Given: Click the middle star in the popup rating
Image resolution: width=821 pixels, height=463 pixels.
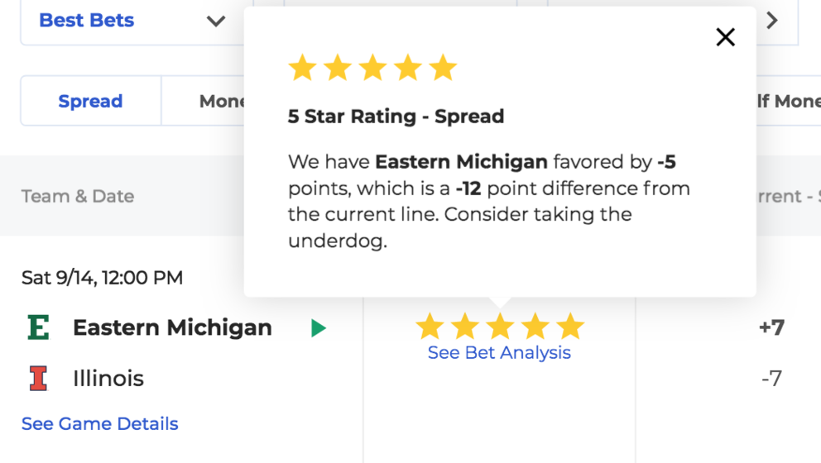Looking at the screenshot, I should [372, 68].
